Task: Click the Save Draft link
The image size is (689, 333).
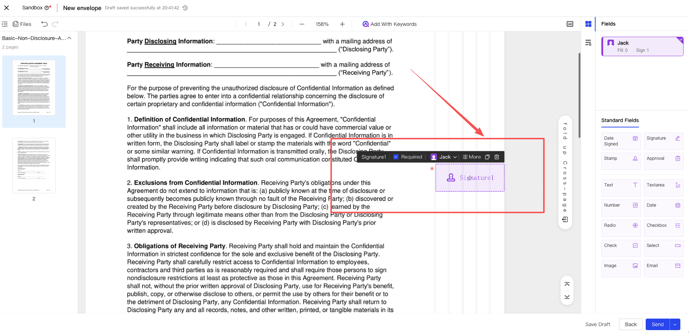Action: tap(598, 324)
